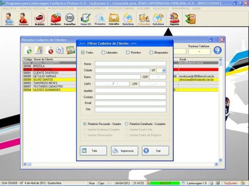Click the Contato input field
249x186 pixels.
(x=130, y=97)
